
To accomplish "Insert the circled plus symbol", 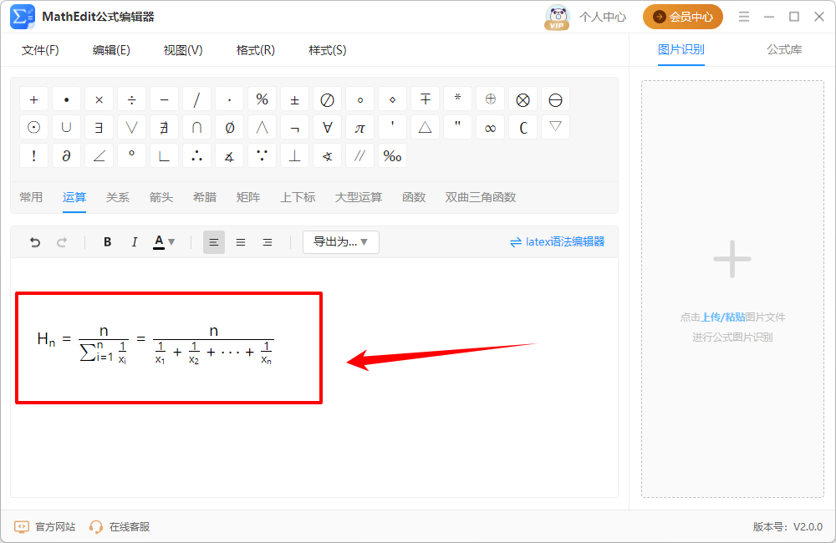I will pyautogui.click(x=490, y=99).
